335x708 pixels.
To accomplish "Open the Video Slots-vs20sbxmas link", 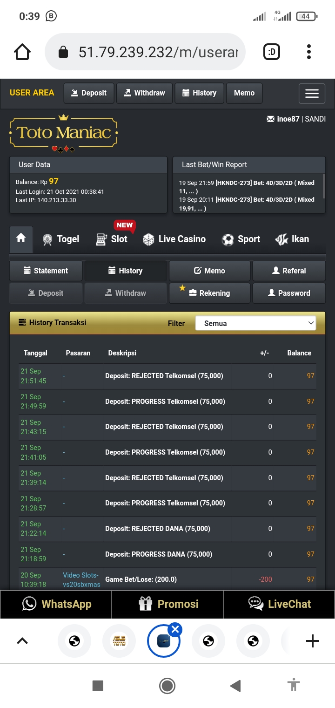I will point(81,580).
